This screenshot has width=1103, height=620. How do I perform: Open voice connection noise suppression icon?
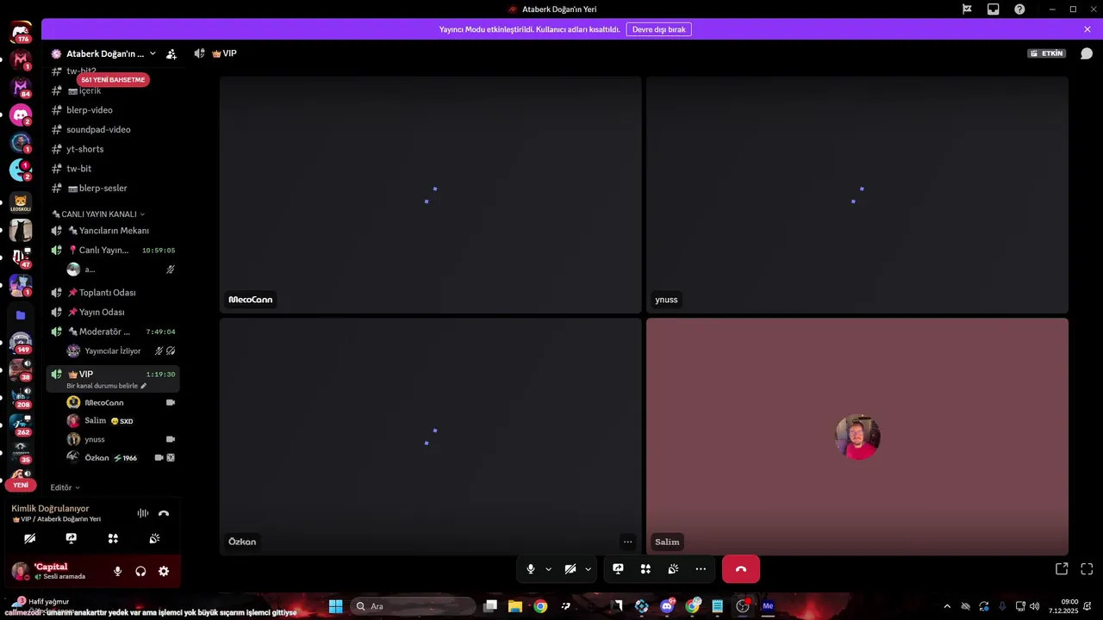[x=143, y=513]
